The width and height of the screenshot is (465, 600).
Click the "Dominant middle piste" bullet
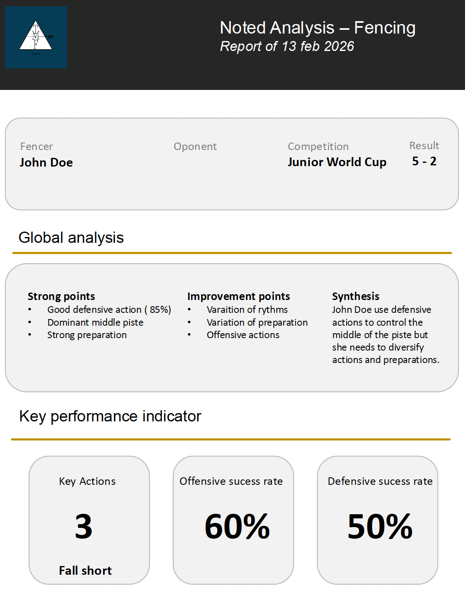pyautogui.click(x=95, y=322)
